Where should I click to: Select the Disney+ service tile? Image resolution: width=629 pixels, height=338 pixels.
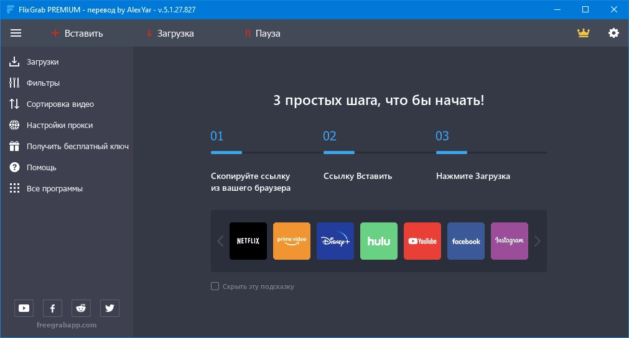tap(335, 241)
